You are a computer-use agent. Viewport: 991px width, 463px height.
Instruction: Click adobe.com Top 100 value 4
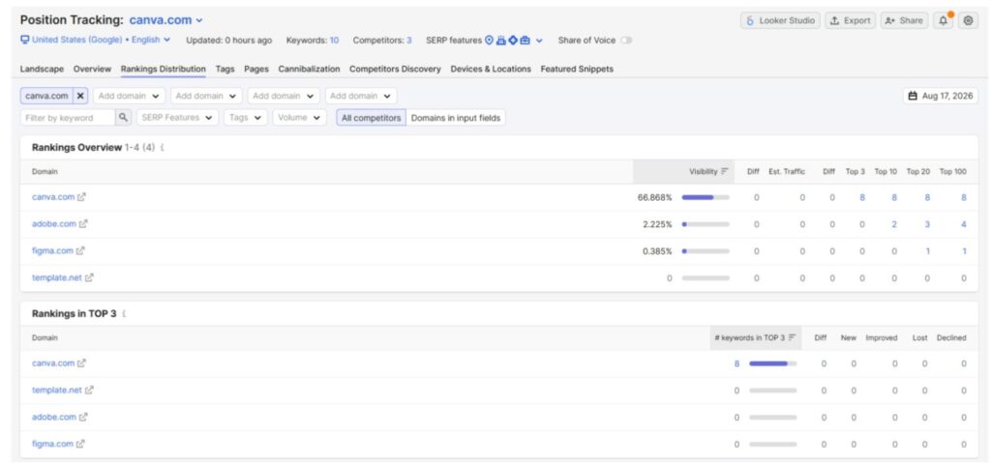(964, 224)
